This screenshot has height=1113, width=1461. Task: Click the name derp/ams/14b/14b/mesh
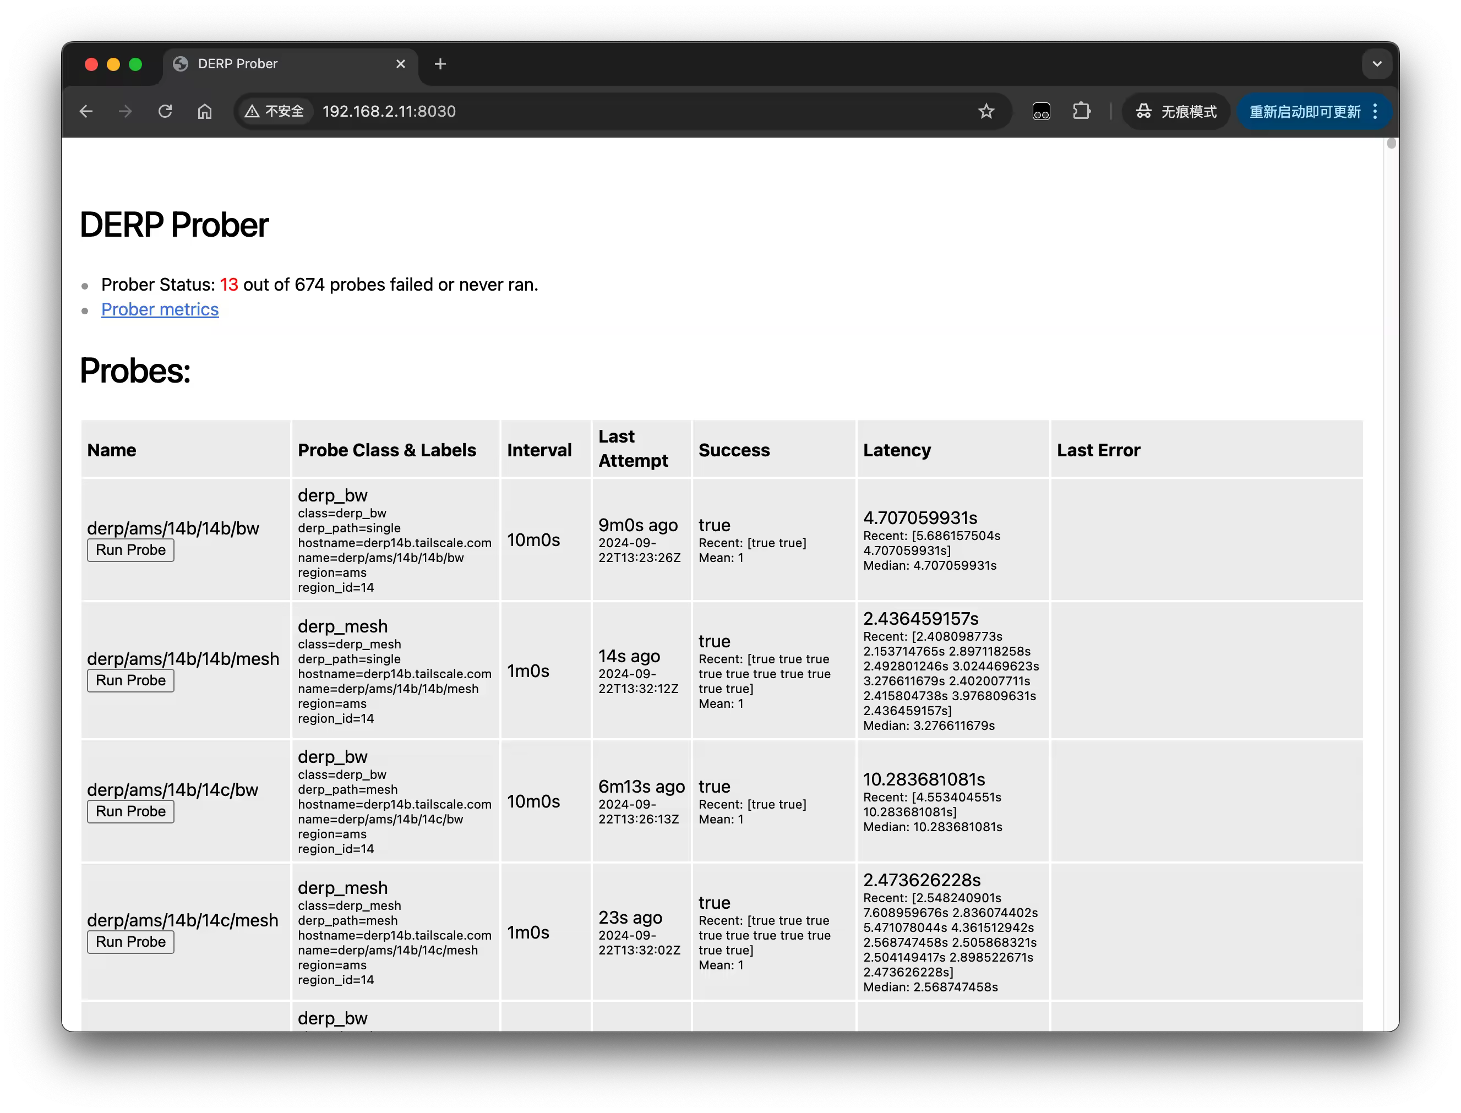pyautogui.click(x=183, y=658)
